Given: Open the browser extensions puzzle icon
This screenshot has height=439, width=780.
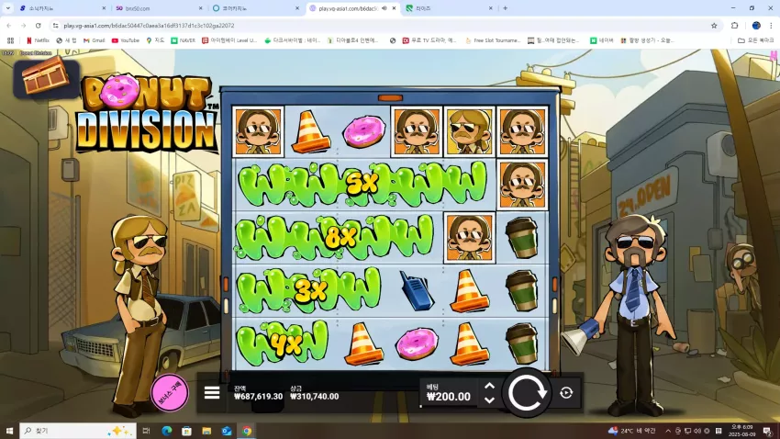Looking at the screenshot, I should pos(735,26).
